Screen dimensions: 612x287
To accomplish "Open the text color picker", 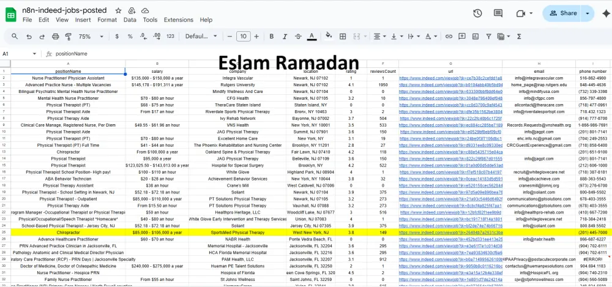I will (312, 36).
